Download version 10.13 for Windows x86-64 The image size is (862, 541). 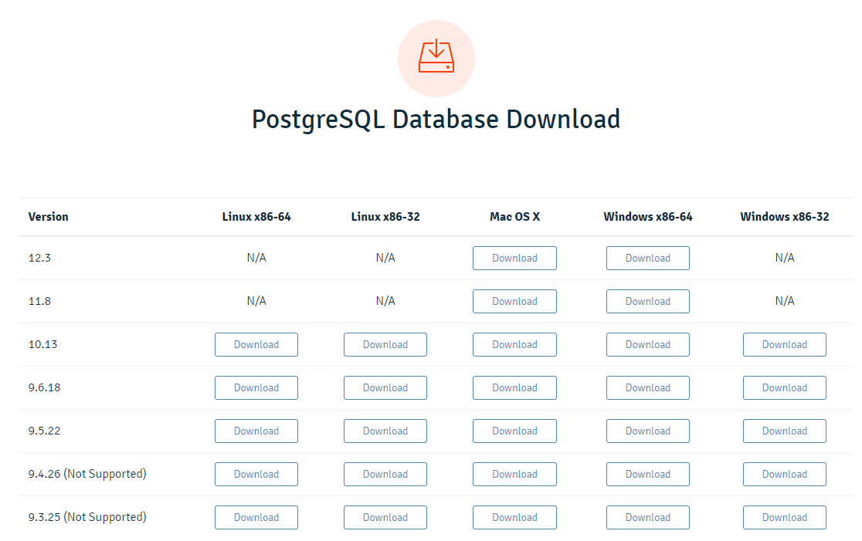click(647, 344)
